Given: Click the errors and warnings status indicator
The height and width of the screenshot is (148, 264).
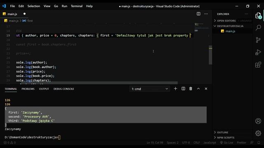Looking at the screenshot, I should coord(9,143).
